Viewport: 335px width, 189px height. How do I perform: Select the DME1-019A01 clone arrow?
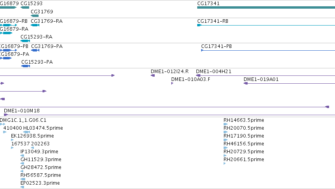(x=246, y=83)
